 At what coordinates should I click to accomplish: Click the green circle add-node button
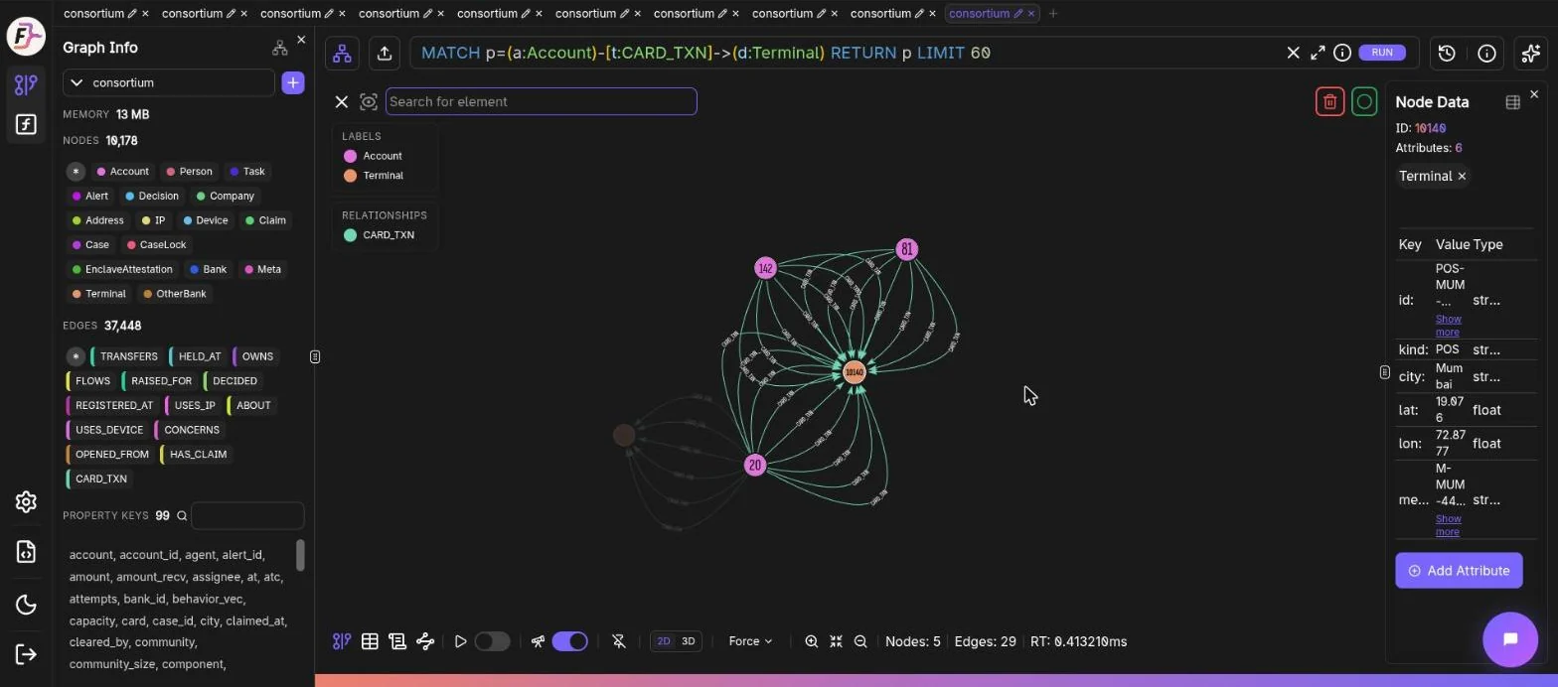tap(1364, 101)
